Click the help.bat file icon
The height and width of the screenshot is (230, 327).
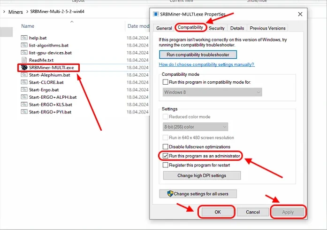[x=24, y=37]
